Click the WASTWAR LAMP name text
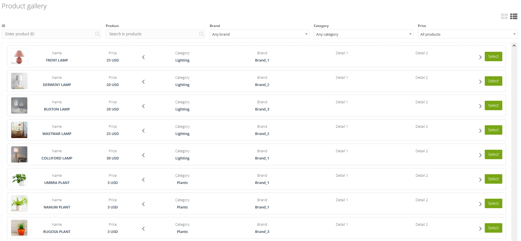The width and height of the screenshot is (521, 241). coord(57,134)
